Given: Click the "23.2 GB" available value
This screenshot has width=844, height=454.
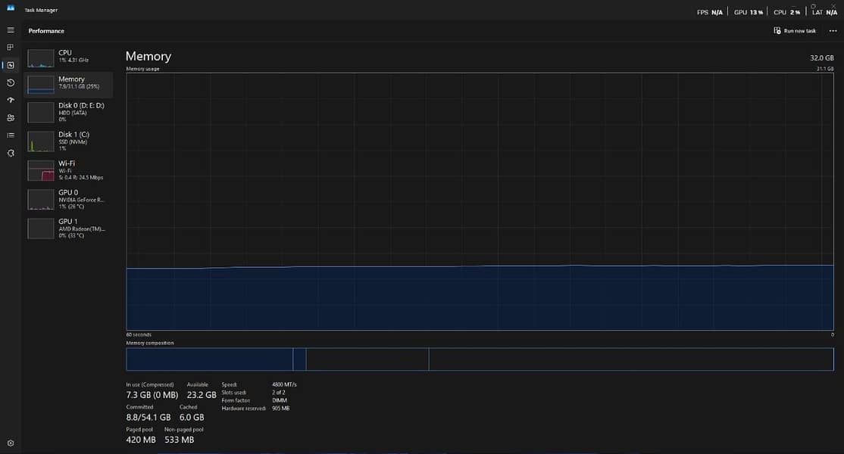Looking at the screenshot, I should (202, 395).
